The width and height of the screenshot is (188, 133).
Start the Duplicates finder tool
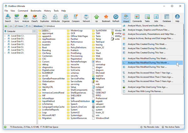click(x=44, y=18)
